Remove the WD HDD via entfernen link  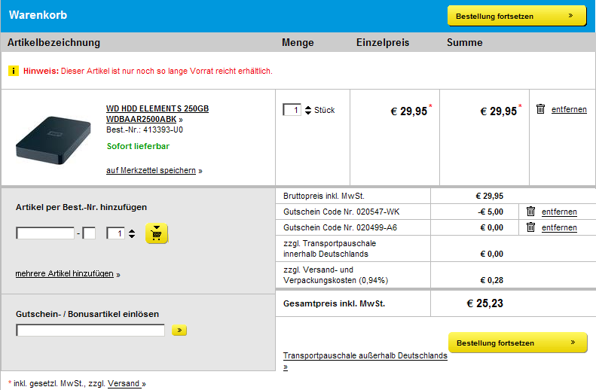tap(569, 110)
